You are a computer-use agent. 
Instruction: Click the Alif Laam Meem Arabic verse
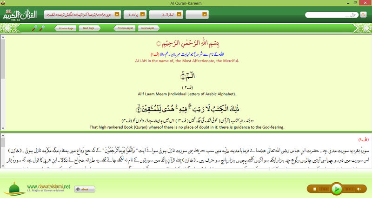[188, 76]
